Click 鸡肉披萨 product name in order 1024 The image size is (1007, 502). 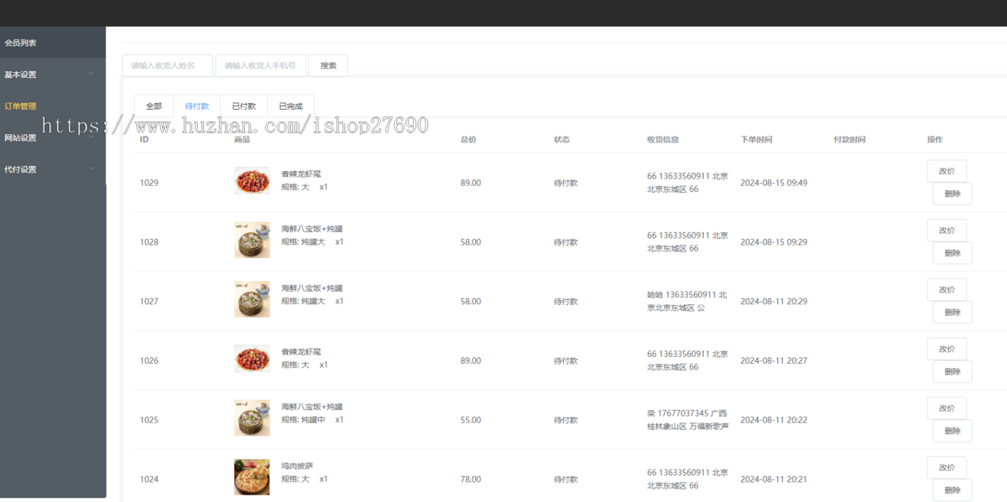tap(297, 466)
